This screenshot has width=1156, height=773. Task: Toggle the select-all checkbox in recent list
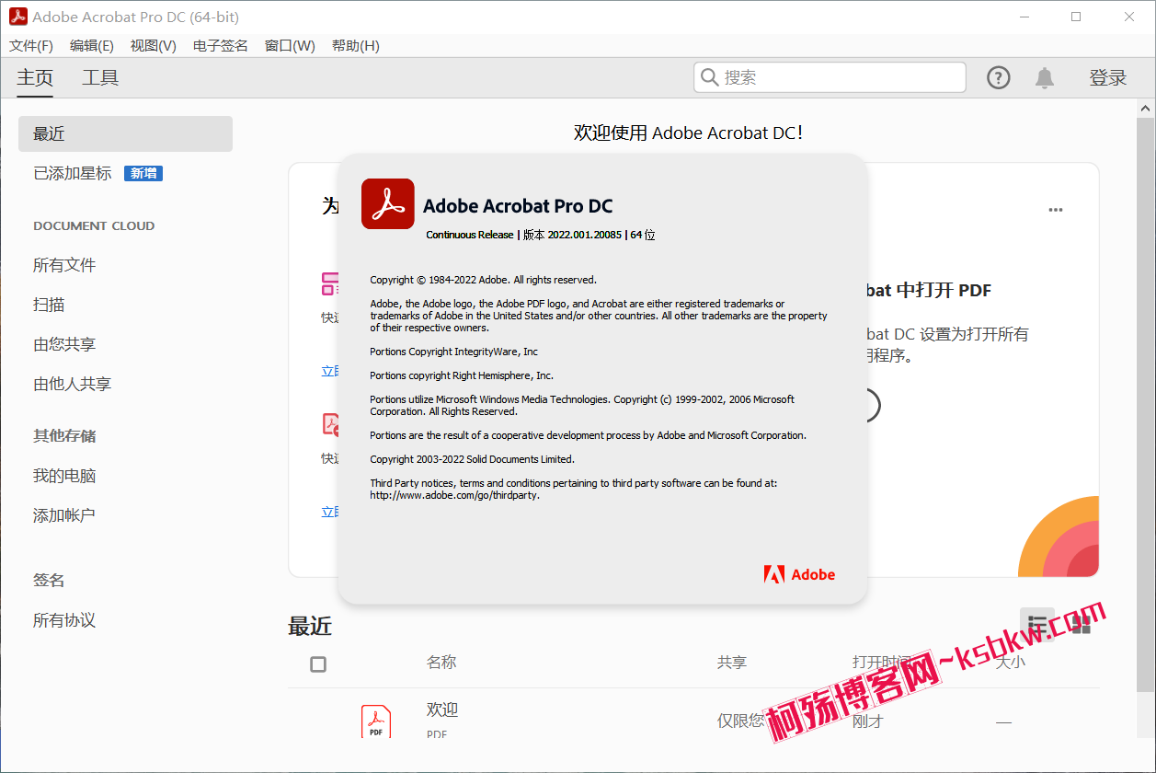tap(318, 664)
